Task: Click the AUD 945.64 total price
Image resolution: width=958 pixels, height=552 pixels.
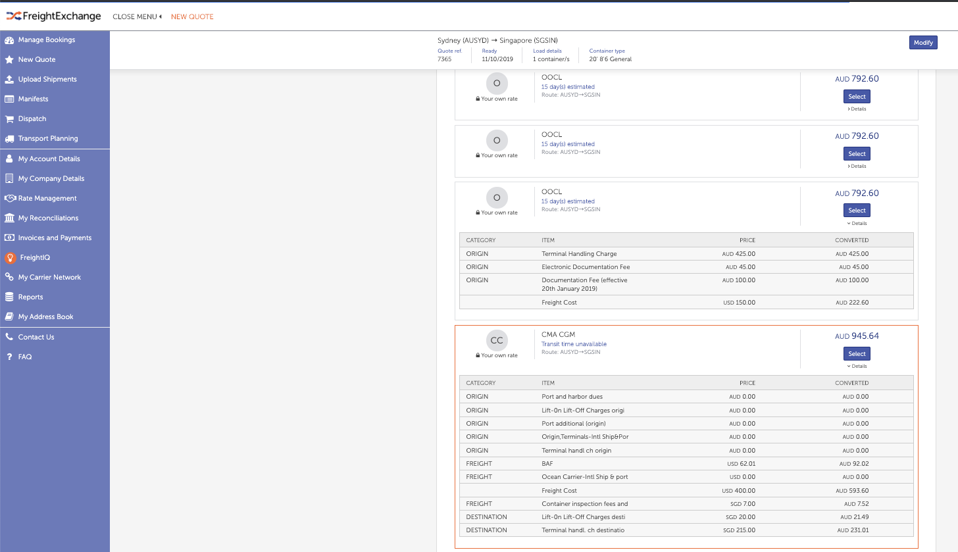Action: 857,336
